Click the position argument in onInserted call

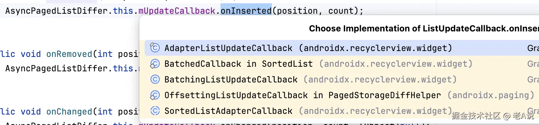click(x=297, y=11)
